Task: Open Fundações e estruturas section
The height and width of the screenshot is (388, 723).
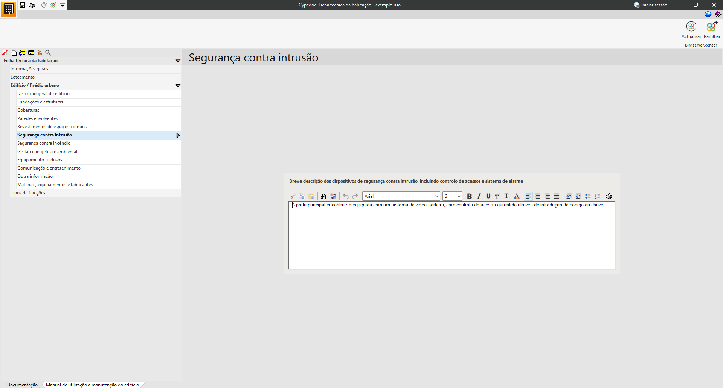Action: click(x=99, y=102)
